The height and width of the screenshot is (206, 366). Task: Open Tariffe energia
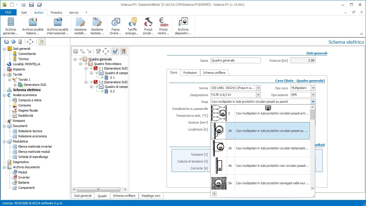tap(132, 25)
